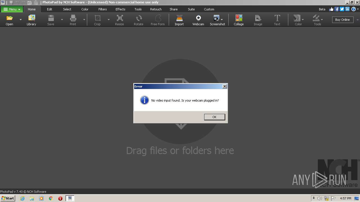Open the Suite tab
The height and width of the screenshot is (202, 360).
click(x=191, y=9)
